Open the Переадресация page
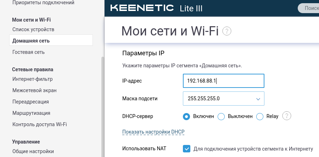 coord(31,102)
